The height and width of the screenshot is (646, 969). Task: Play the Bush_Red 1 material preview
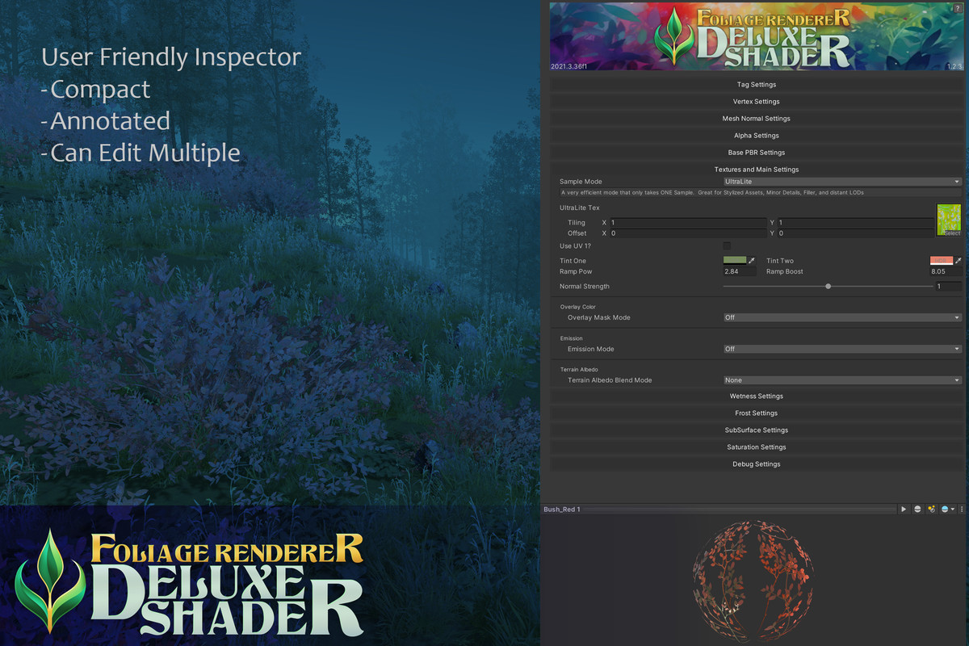[x=904, y=510]
